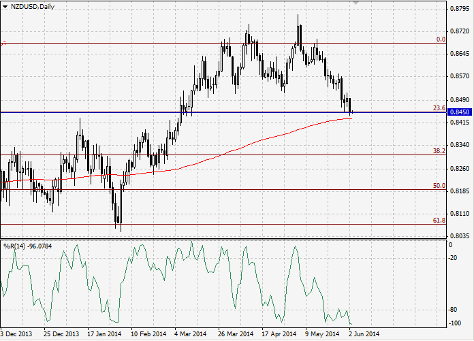Click the 50.0 Fibonacci level label
474x341 pixels.
pyautogui.click(x=439, y=185)
